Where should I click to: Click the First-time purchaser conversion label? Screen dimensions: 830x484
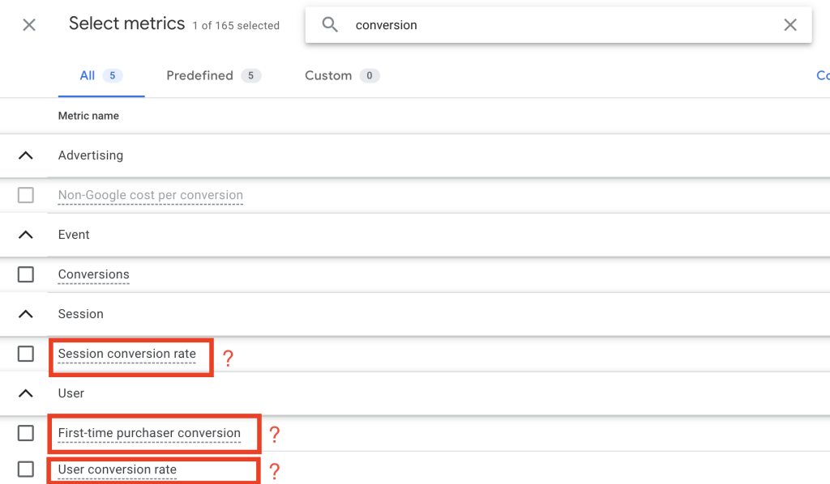(149, 433)
